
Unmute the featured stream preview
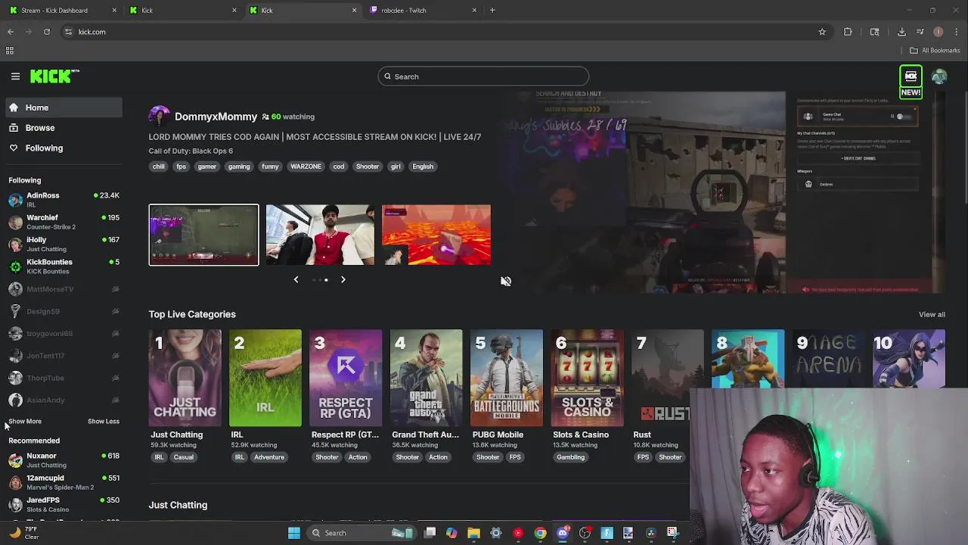(506, 281)
